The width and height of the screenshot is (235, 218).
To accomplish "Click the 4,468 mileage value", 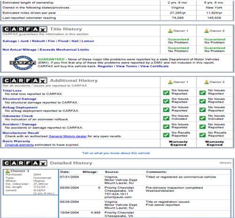I will (95, 213).
